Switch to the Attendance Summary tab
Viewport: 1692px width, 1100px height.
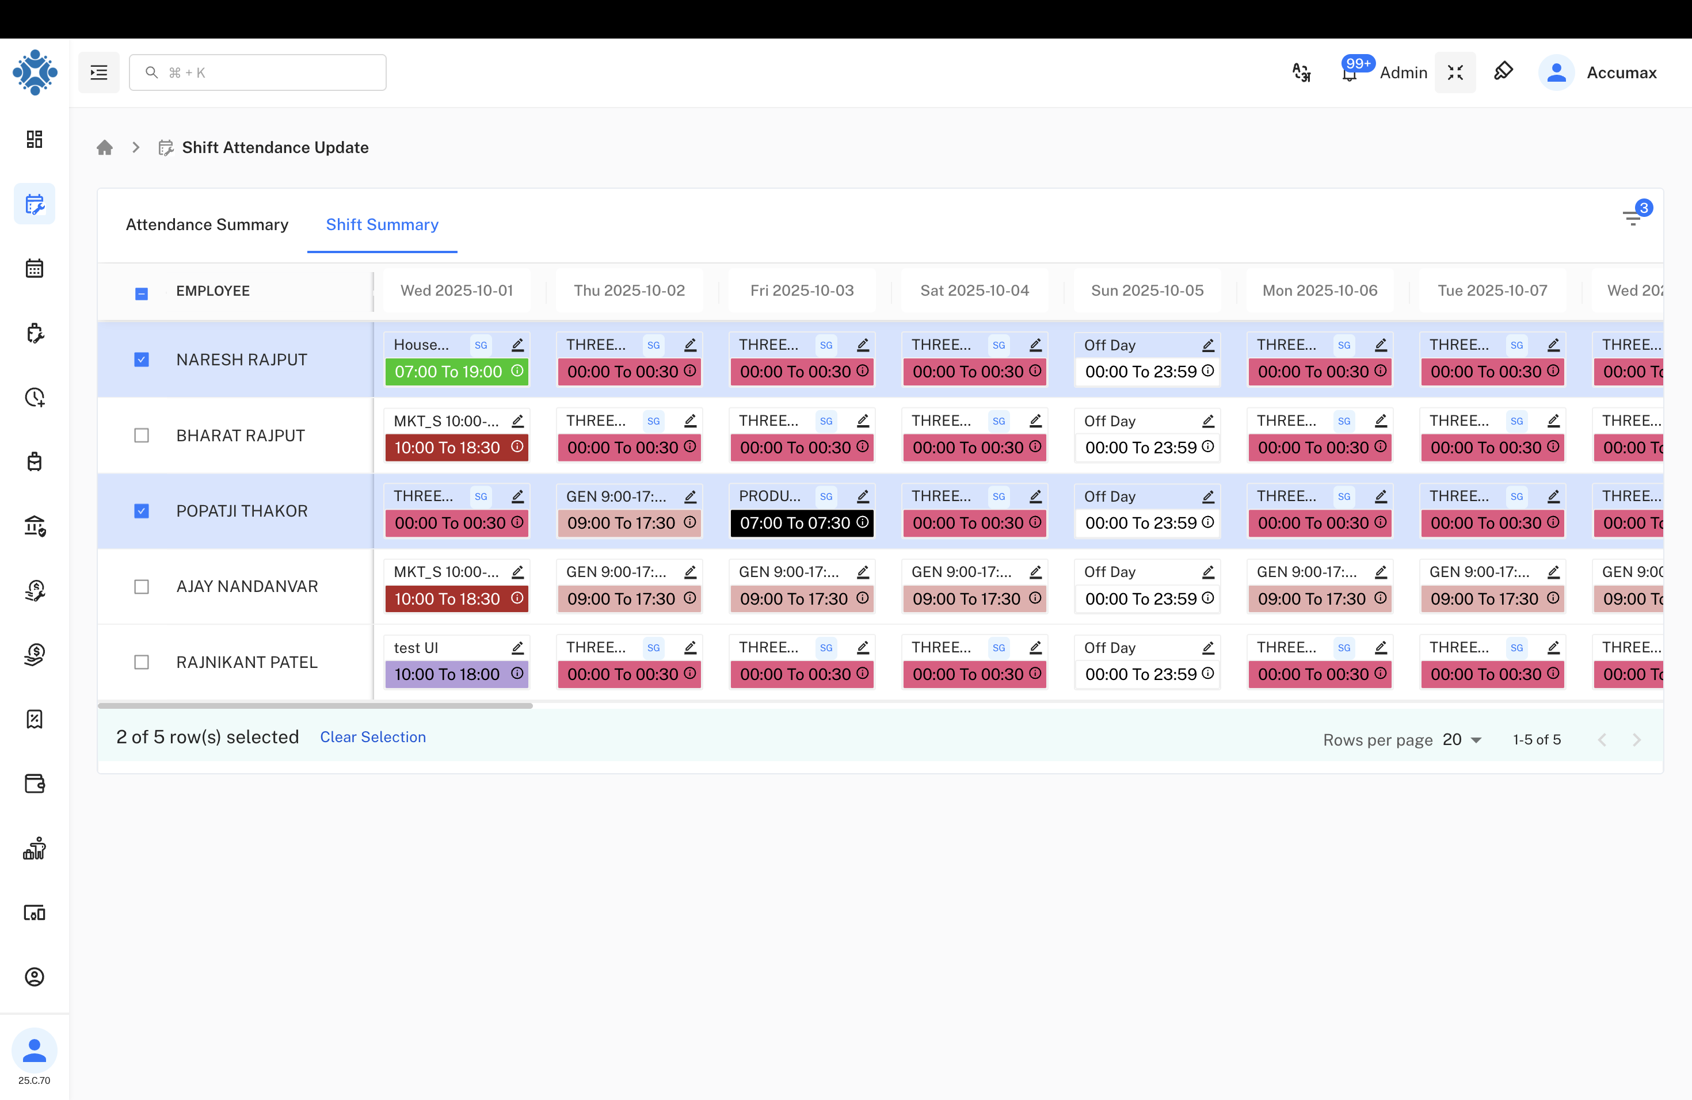pos(207,224)
